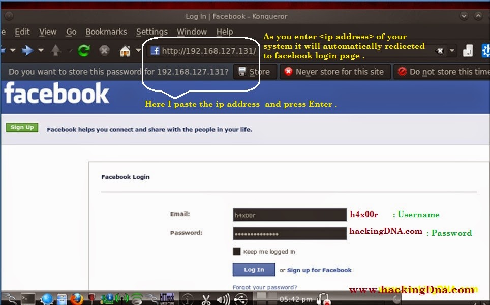Image resolution: width=490 pixels, height=305 pixels.
Task: Open the Window menu
Action: click(x=192, y=32)
